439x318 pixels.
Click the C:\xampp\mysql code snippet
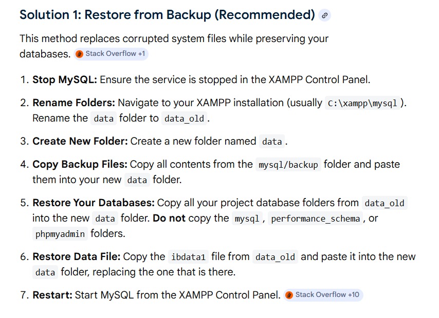(362, 103)
